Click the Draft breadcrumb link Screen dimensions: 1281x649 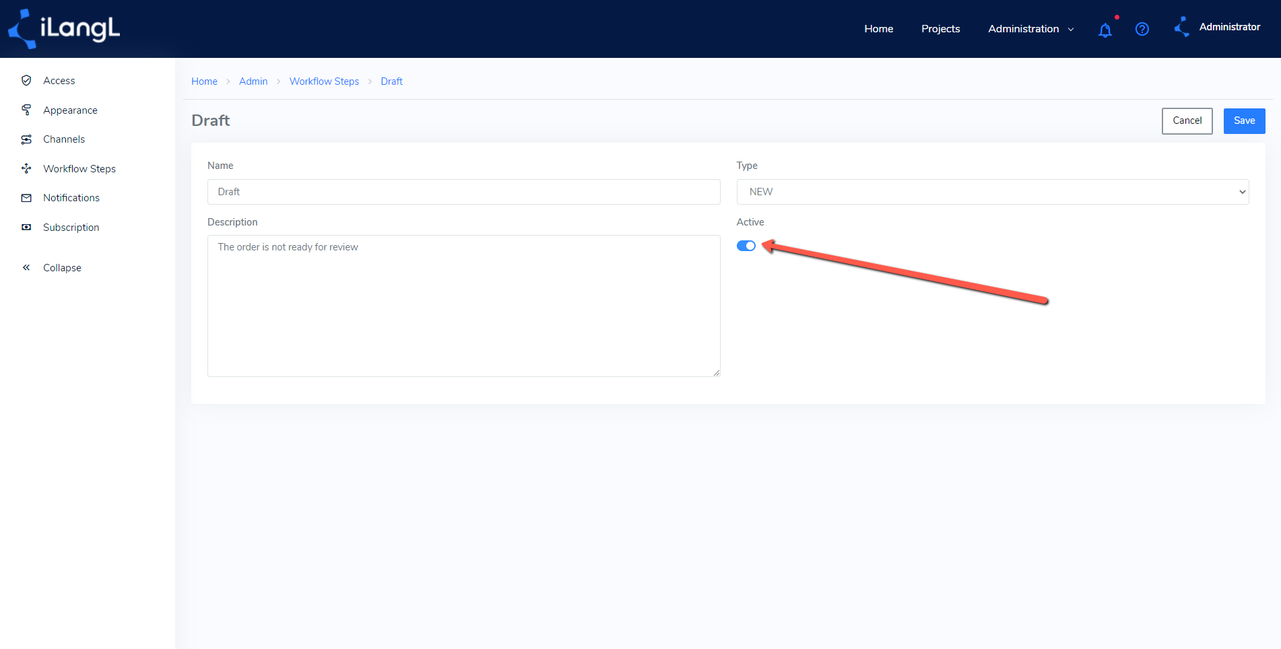click(391, 81)
